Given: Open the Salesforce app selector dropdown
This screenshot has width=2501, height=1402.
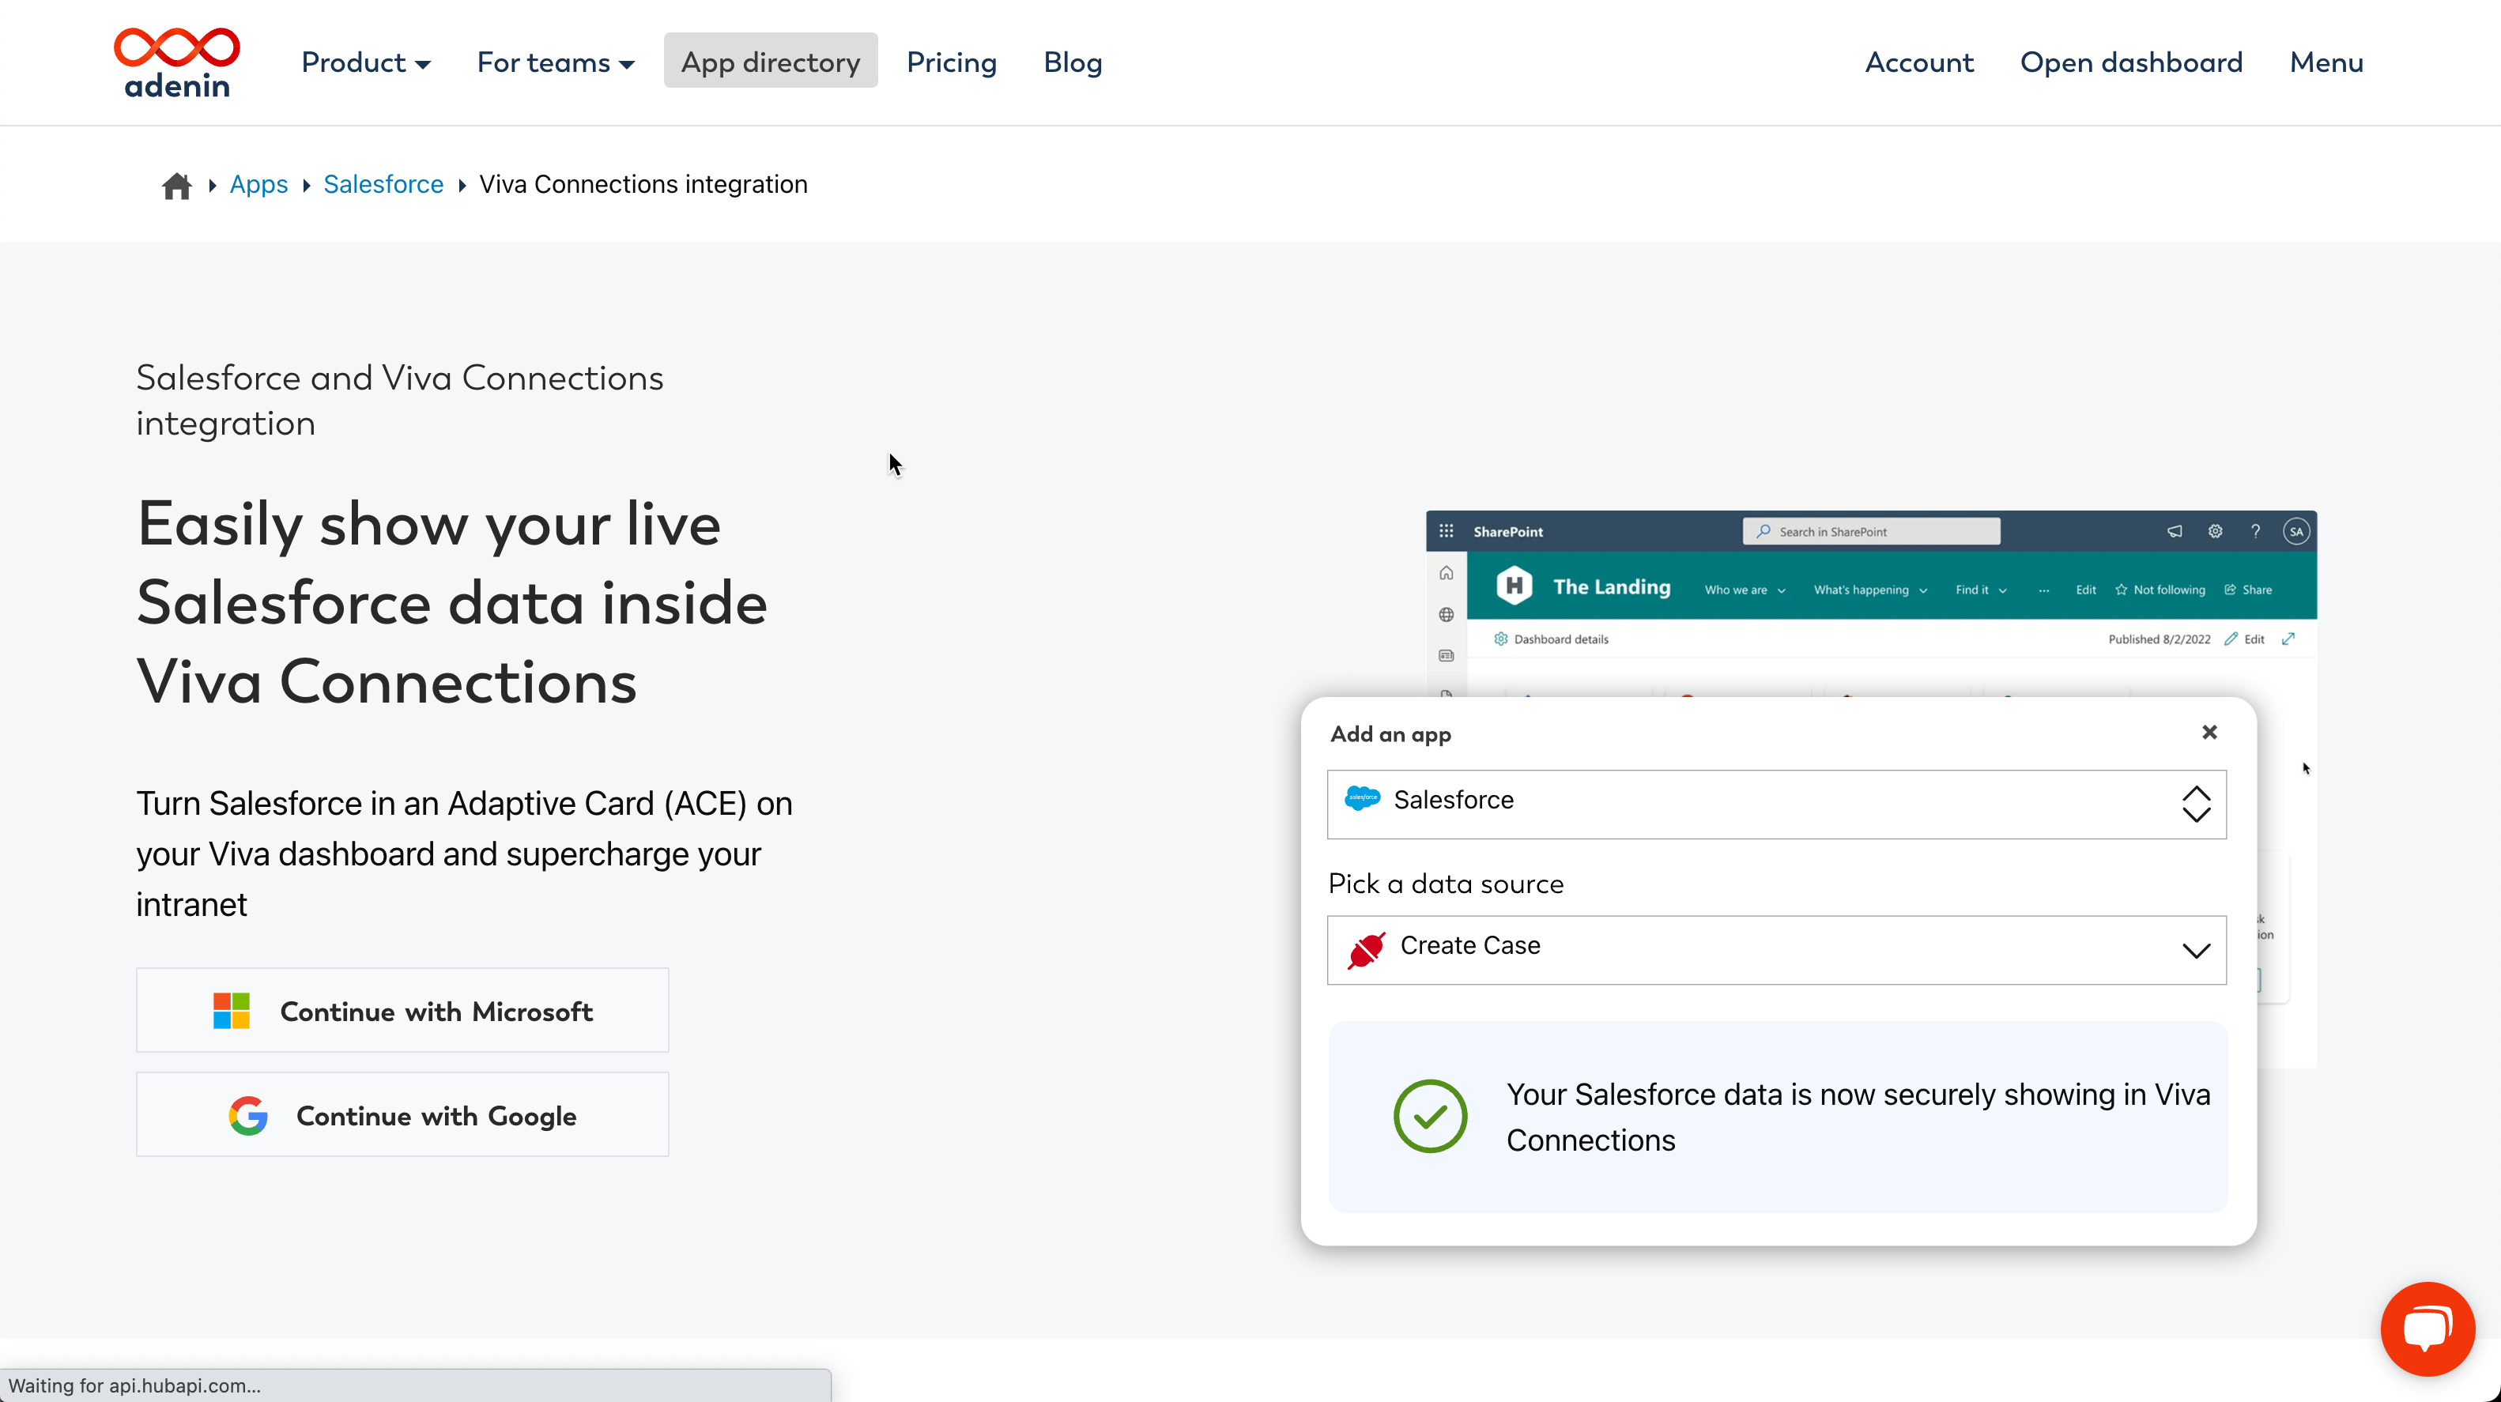Looking at the screenshot, I should [1777, 804].
